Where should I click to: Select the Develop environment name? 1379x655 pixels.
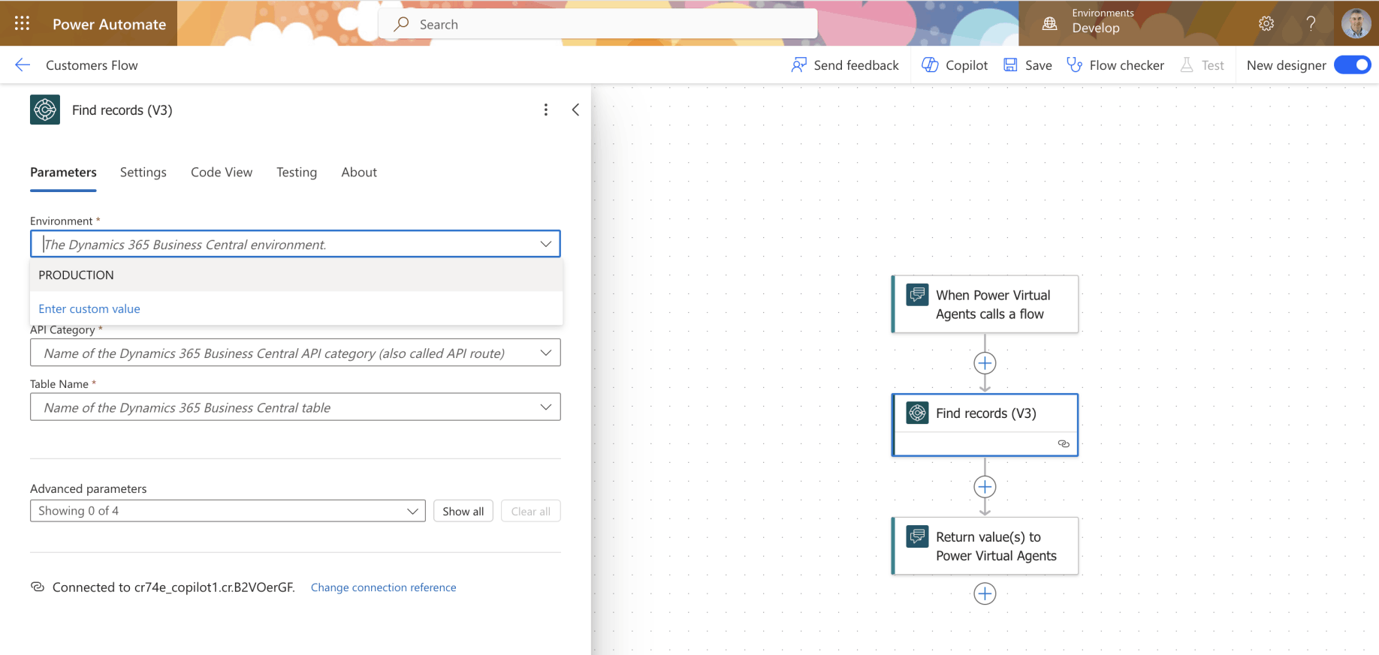pyautogui.click(x=1096, y=29)
